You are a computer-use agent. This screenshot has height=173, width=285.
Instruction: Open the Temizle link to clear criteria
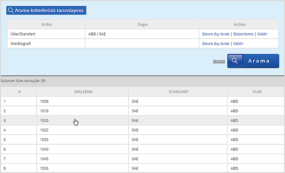219,61
